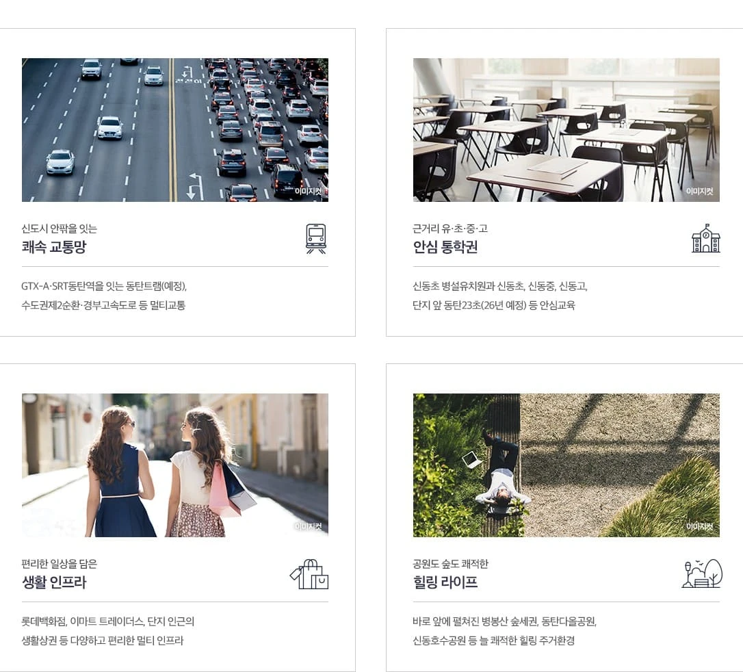
Task: Click the 생활 인프라 heading
Action: (54, 582)
